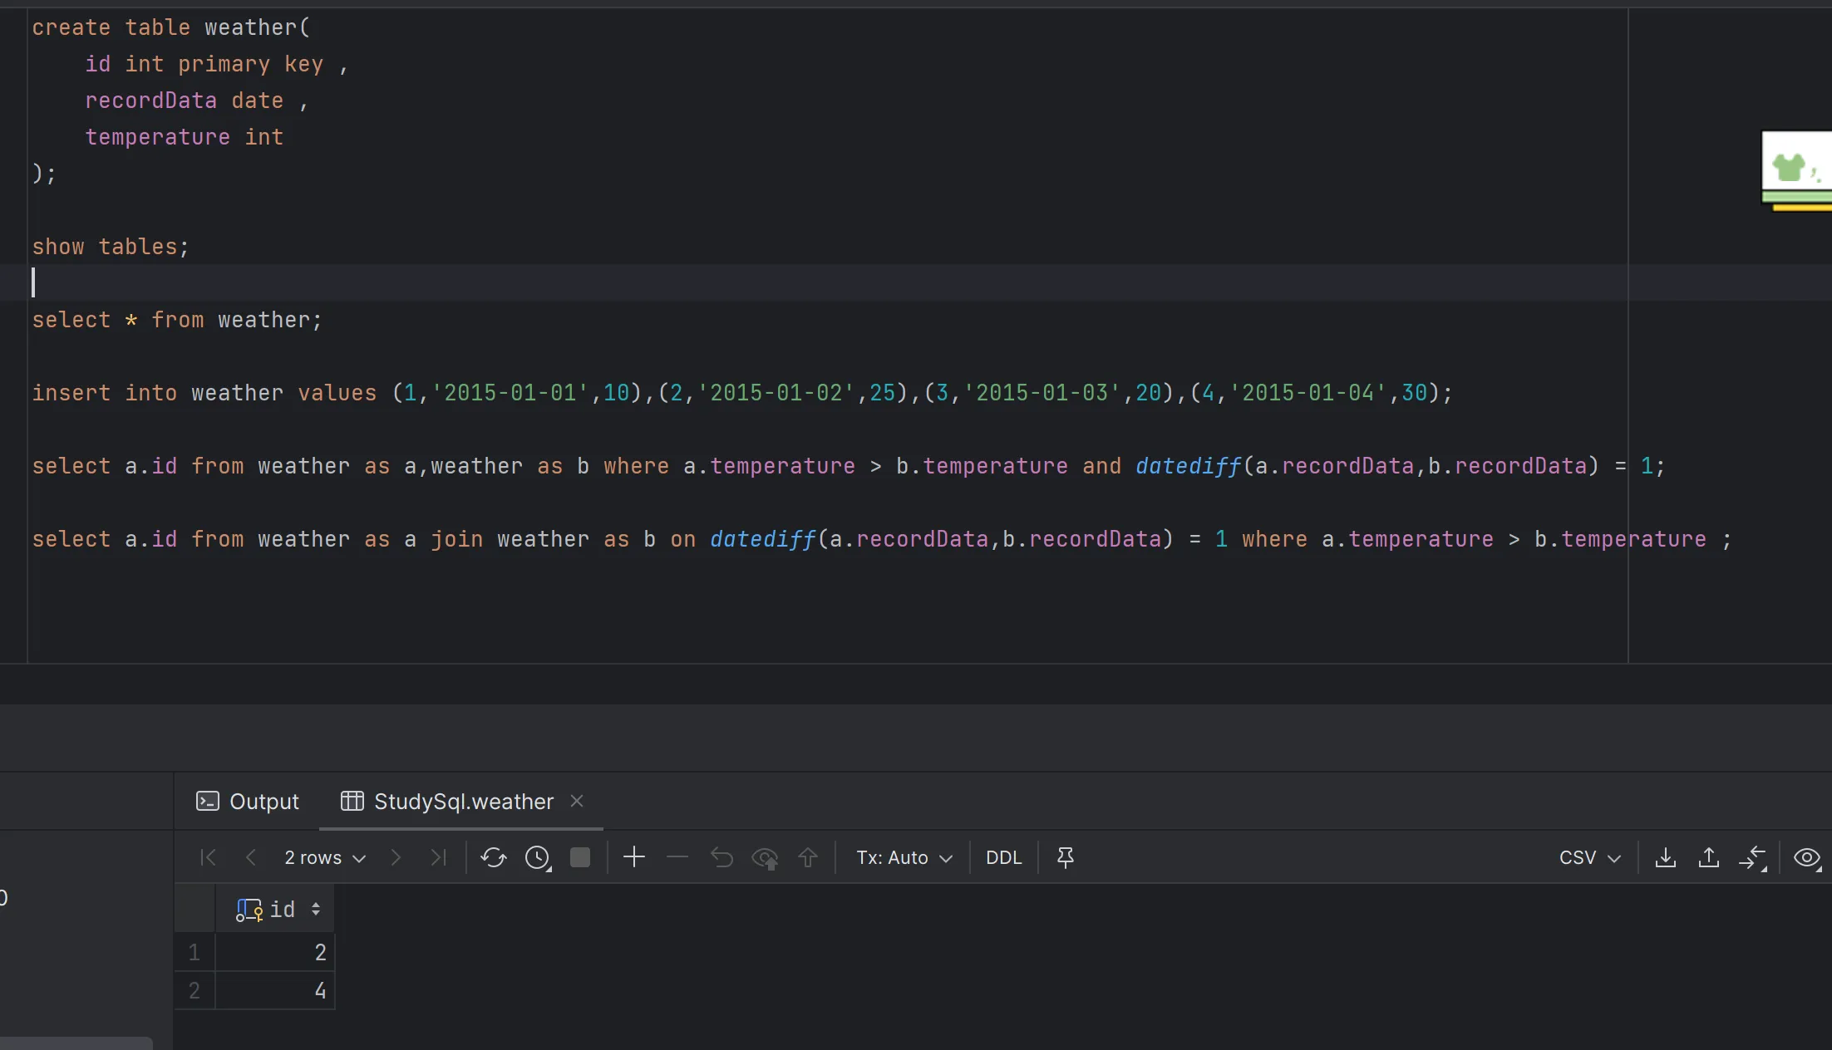The image size is (1832, 1050).
Task: Export data with the download icon
Action: pos(1666,857)
